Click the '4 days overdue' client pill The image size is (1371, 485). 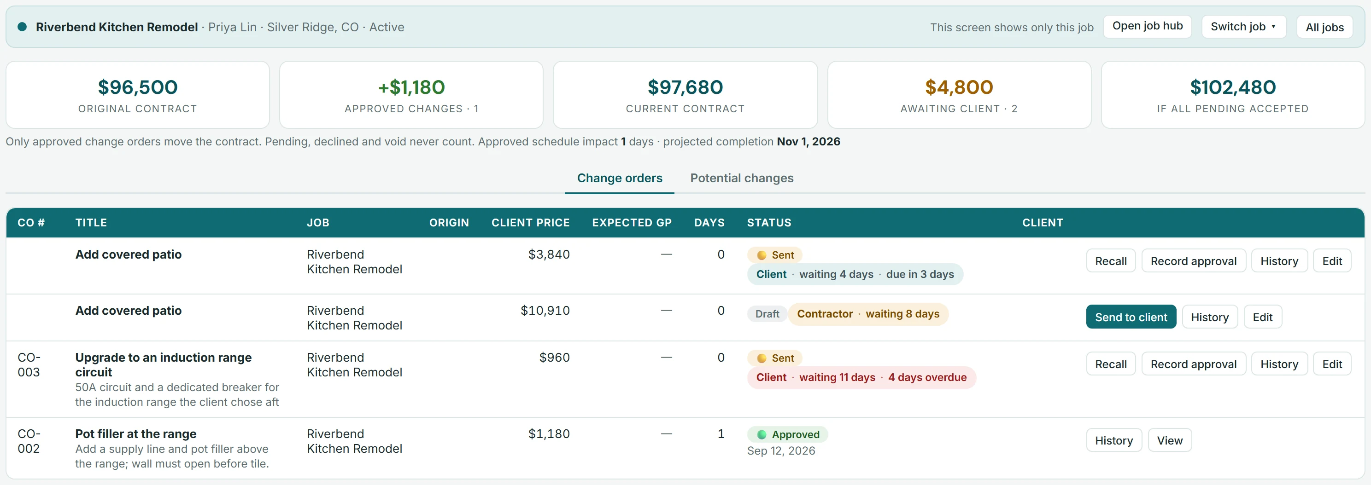(x=861, y=378)
